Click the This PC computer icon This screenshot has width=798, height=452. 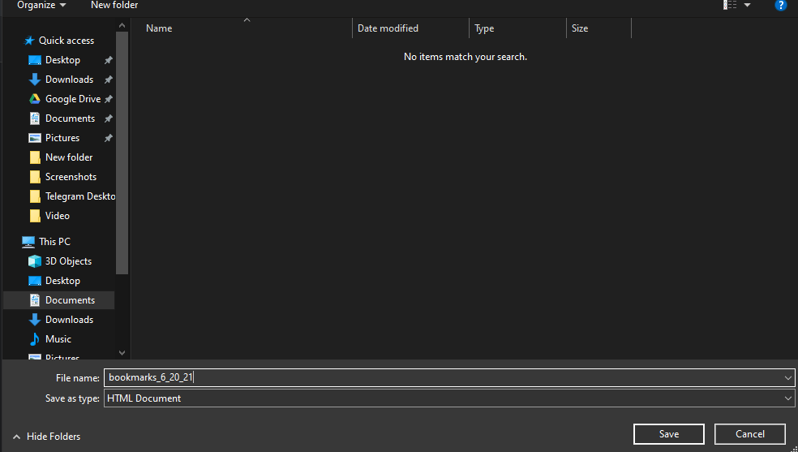tap(28, 242)
